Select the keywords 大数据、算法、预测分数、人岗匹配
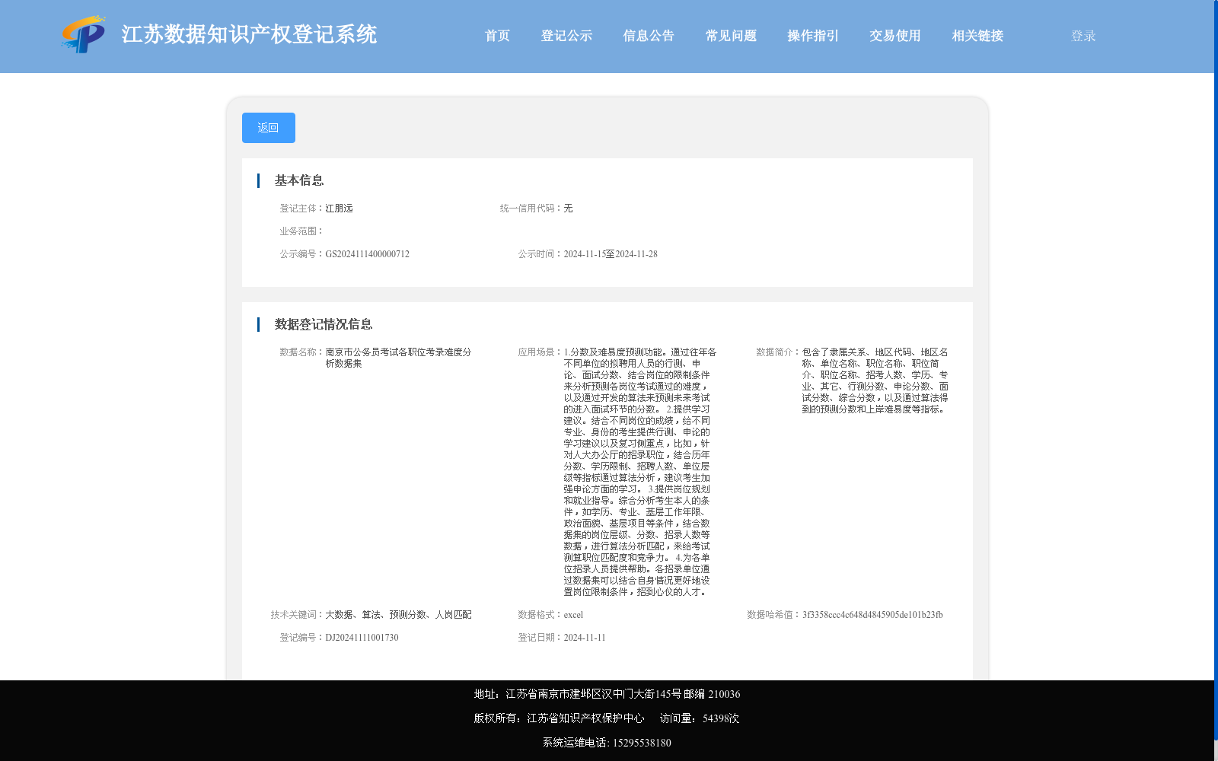 [x=398, y=615]
